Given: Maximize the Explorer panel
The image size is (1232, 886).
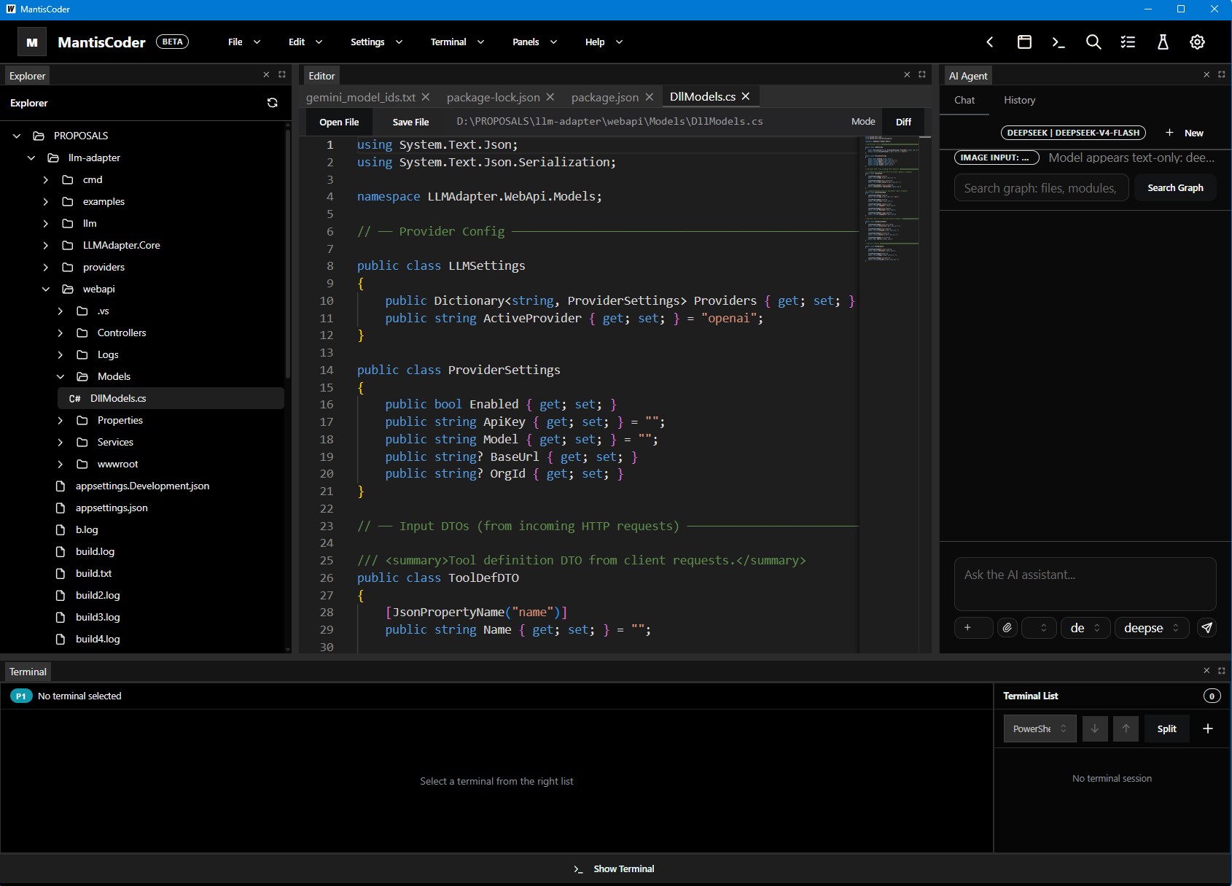Looking at the screenshot, I should pyautogui.click(x=282, y=74).
